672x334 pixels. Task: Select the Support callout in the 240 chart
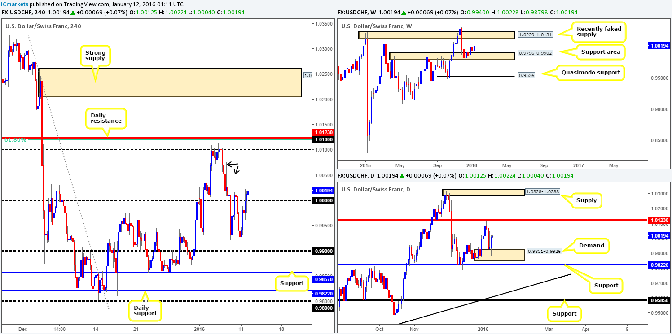[292, 283]
